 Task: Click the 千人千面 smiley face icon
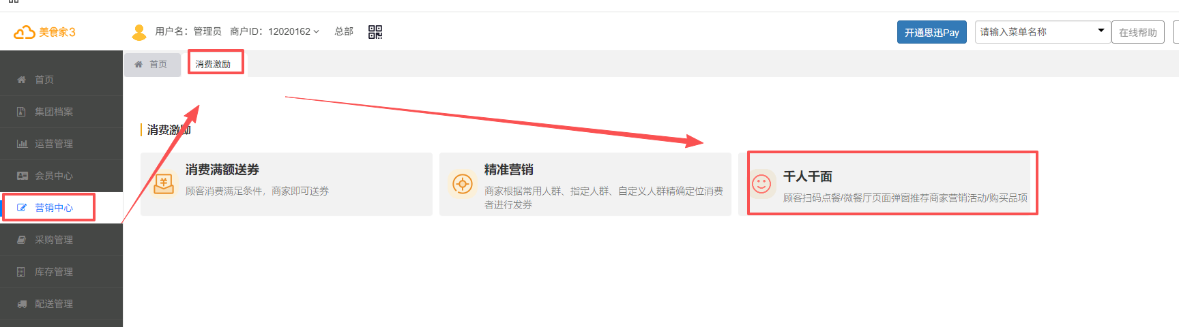pos(761,184)
